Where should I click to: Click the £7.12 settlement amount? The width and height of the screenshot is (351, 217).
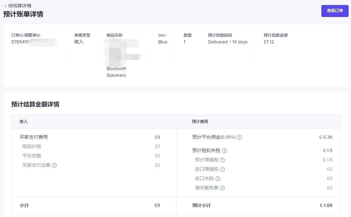tap(269, 42)
